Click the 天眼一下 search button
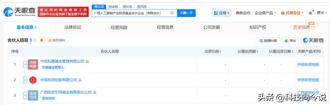Image resolution: width=330 pixels, height=105 pixels. 186,13
